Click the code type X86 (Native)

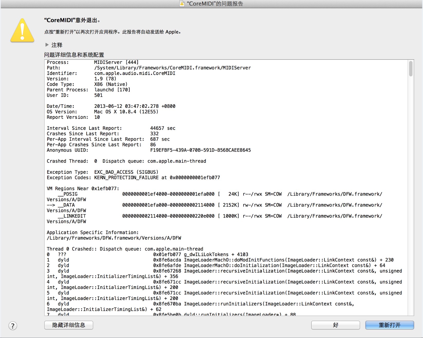point(111,84)
